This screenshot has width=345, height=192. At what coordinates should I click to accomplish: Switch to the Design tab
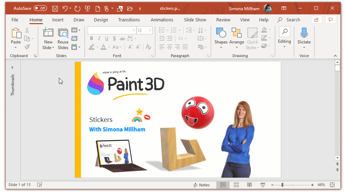tap(101, 20)
